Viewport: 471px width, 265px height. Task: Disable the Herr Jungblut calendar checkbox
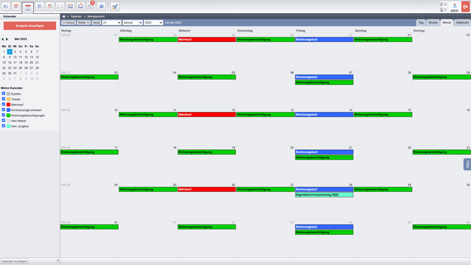click(4, 125)
